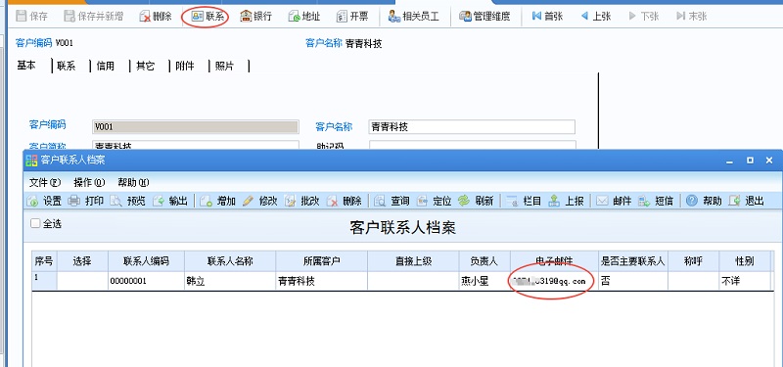Viewport: 783px width, 367px height.
Task: Open the 文件(F) menu
Action: pos(45,183)
